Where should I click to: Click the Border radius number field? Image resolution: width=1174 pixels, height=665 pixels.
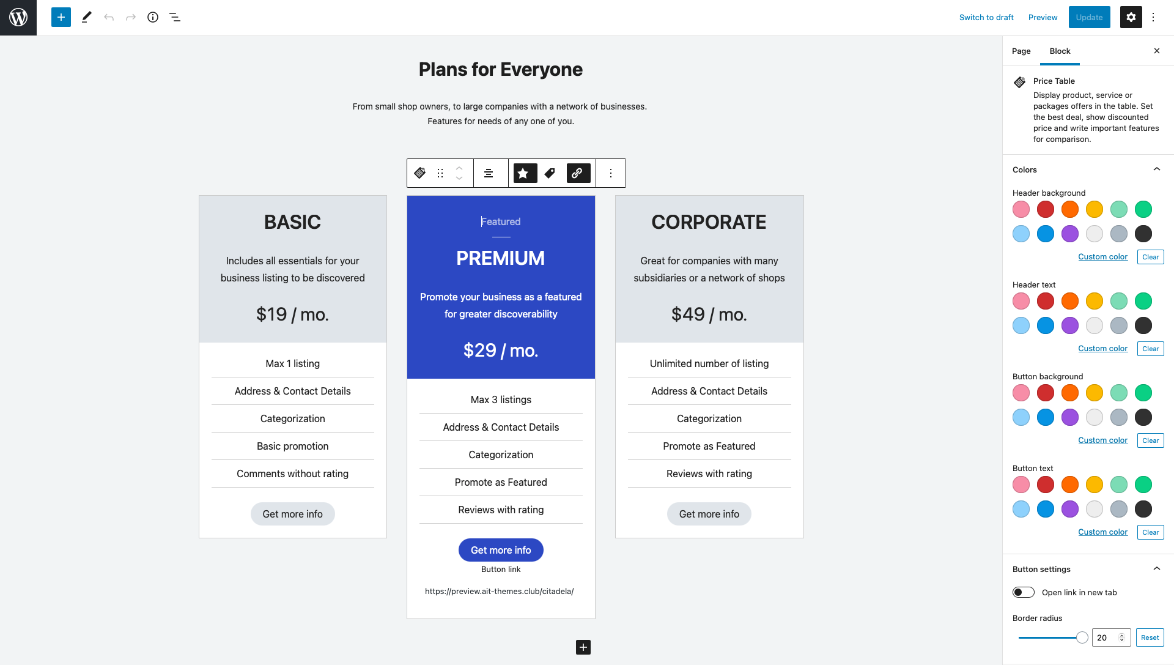1106,637
